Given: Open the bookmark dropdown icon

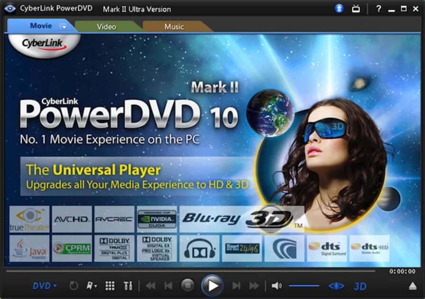Looking at the screenshot, I should (x=92, y=286).
